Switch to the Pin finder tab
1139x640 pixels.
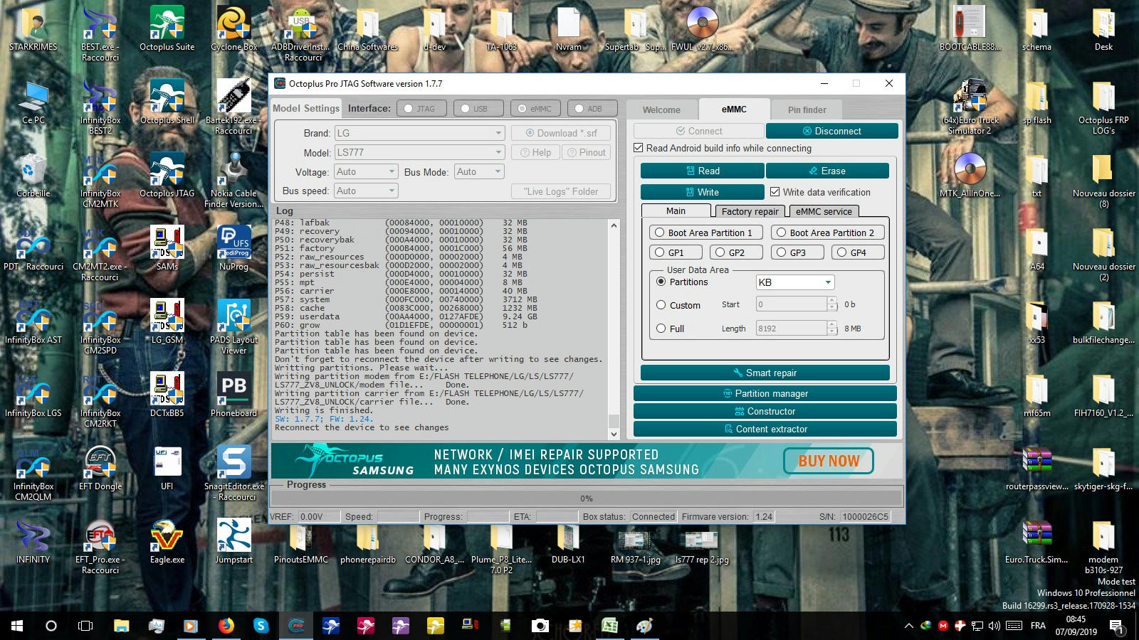807,110
